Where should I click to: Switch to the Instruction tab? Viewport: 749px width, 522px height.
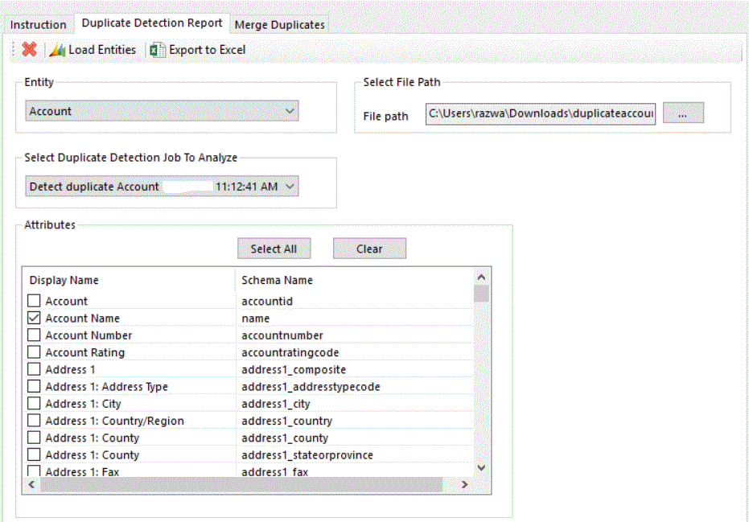pos(38,25)
